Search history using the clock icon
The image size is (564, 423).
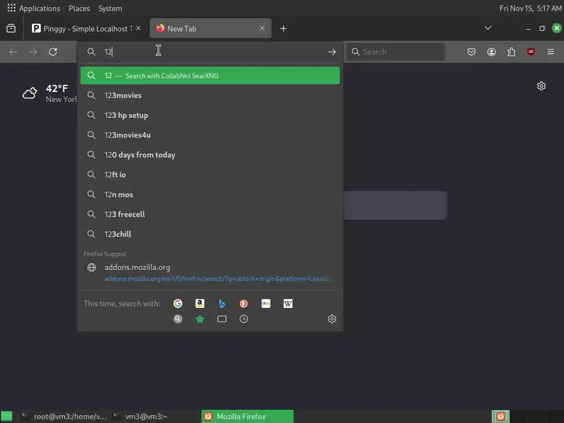[x=244, y=319]
